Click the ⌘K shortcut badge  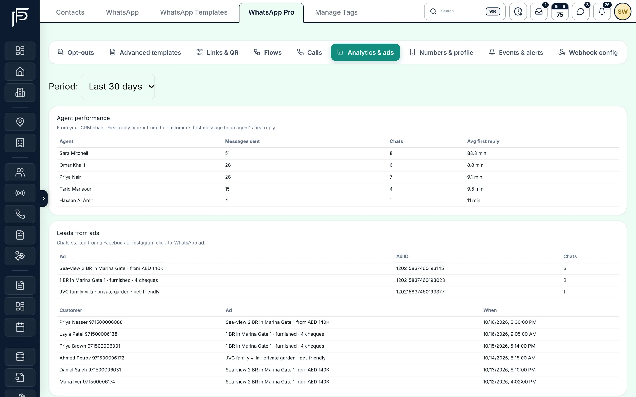pyautogui.click(x=493, y=11)
